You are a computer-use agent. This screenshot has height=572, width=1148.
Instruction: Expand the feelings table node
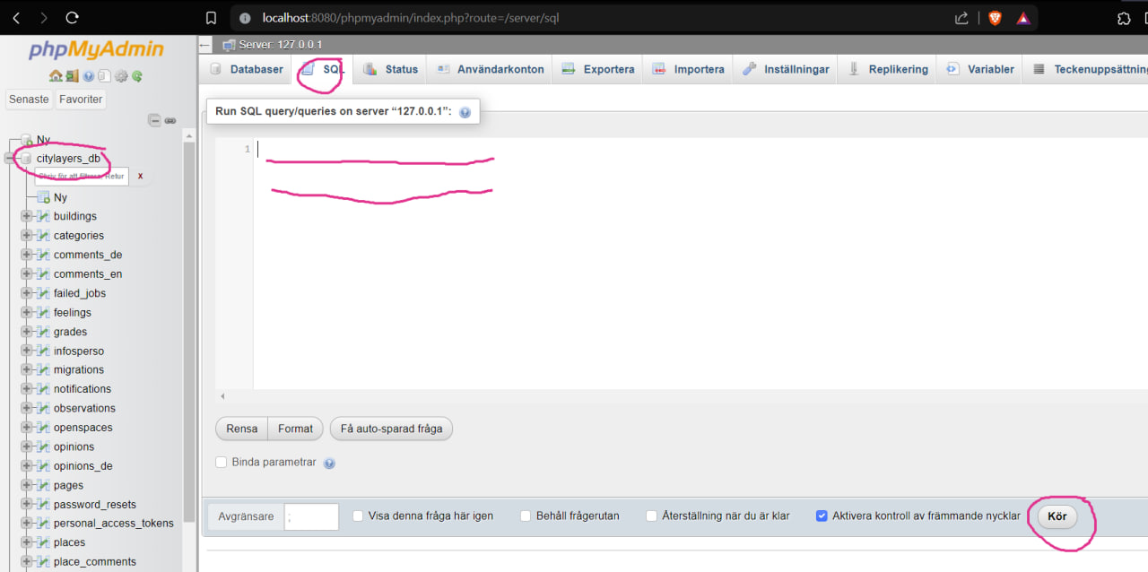[26, 313]
